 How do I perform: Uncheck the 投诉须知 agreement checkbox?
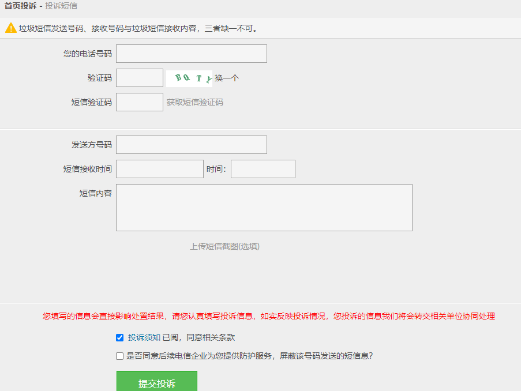click(118, 339)
